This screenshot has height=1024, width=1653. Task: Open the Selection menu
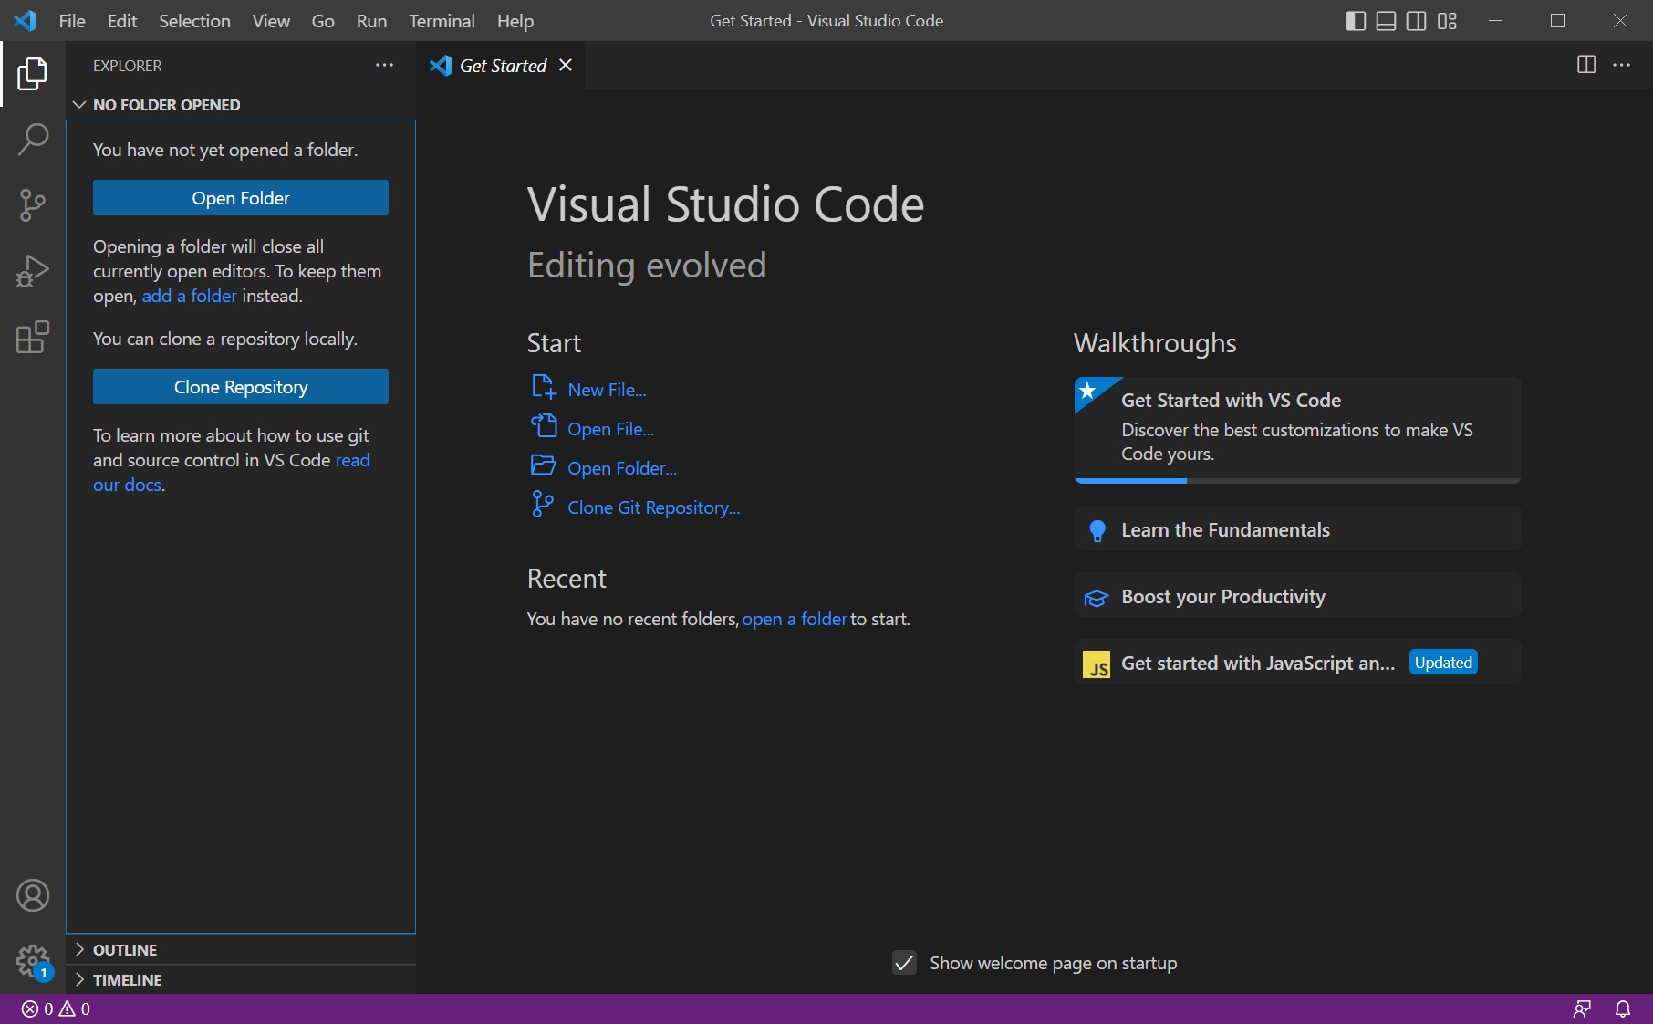point(194,20)
